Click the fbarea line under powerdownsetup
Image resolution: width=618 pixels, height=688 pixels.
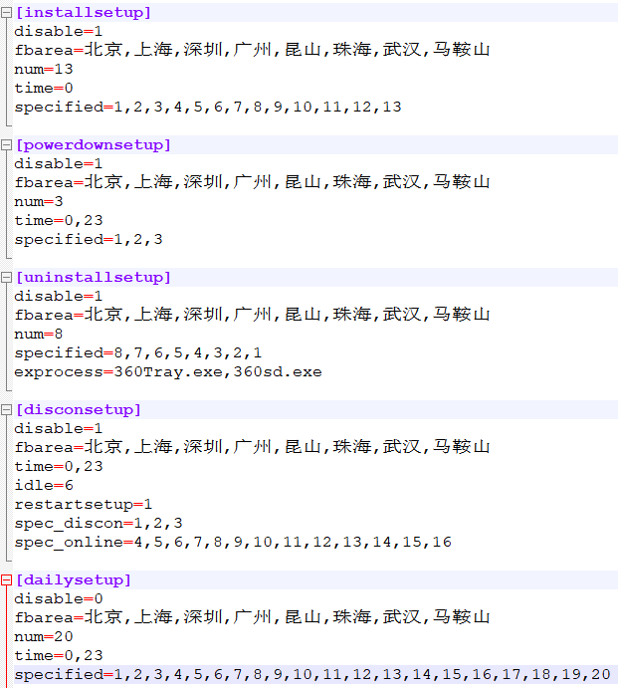[x=252, y=182]
